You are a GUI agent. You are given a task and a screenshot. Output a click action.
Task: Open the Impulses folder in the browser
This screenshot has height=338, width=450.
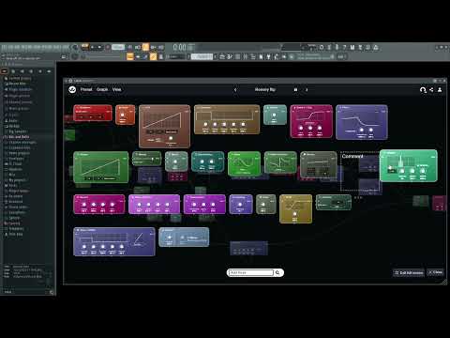pos(15,169)
